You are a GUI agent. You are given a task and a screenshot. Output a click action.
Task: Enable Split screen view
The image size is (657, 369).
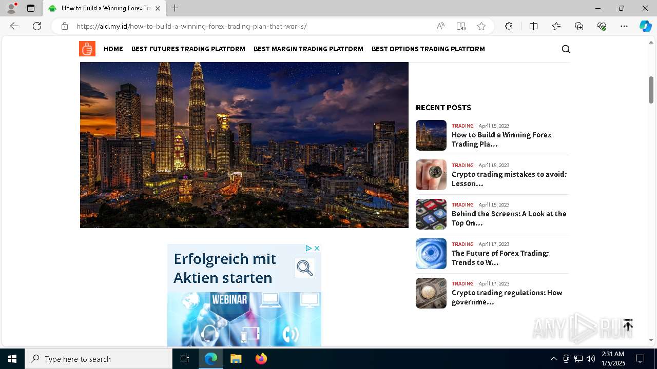pos(533,26)
